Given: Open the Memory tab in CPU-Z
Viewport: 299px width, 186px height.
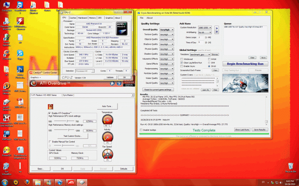Looking at the screenshot, I should (x=93, y=18).
